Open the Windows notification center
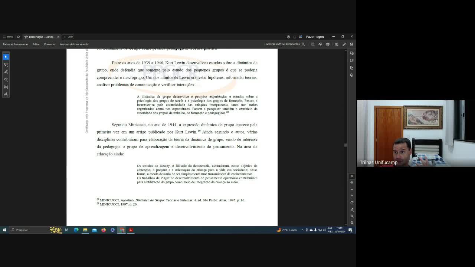The image size is (475, 267). coord(350,230)
